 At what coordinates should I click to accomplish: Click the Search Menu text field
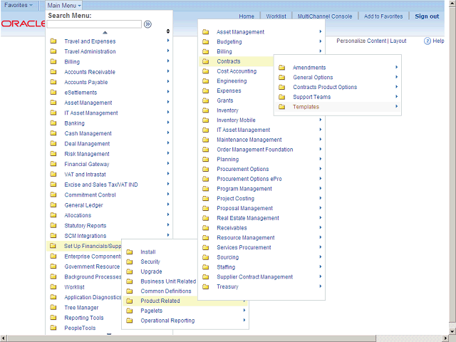pos(94,24)
